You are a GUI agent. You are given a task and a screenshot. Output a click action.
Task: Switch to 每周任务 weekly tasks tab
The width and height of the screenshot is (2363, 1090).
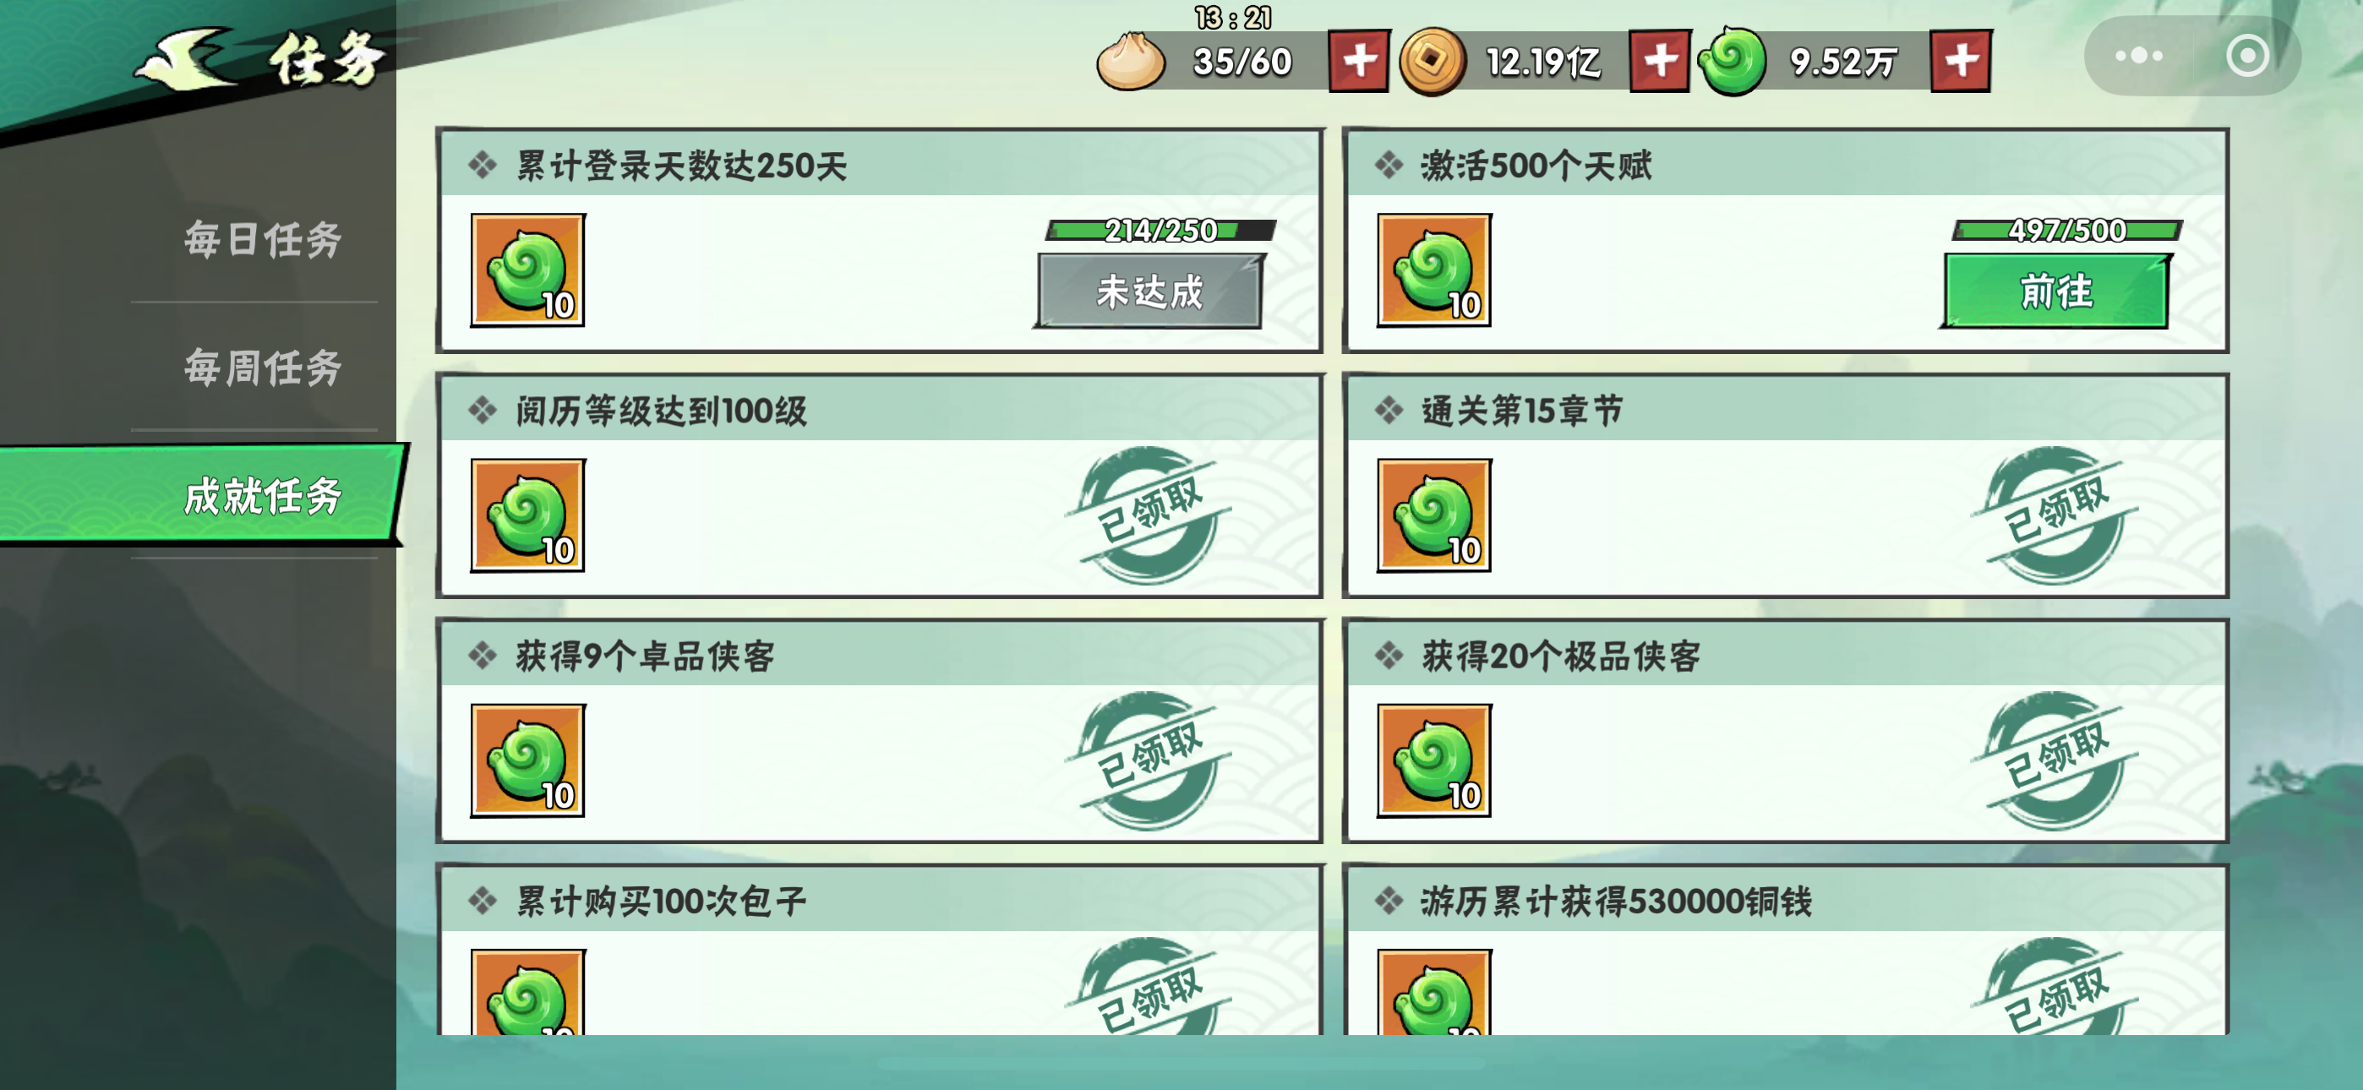pos(262,368)
